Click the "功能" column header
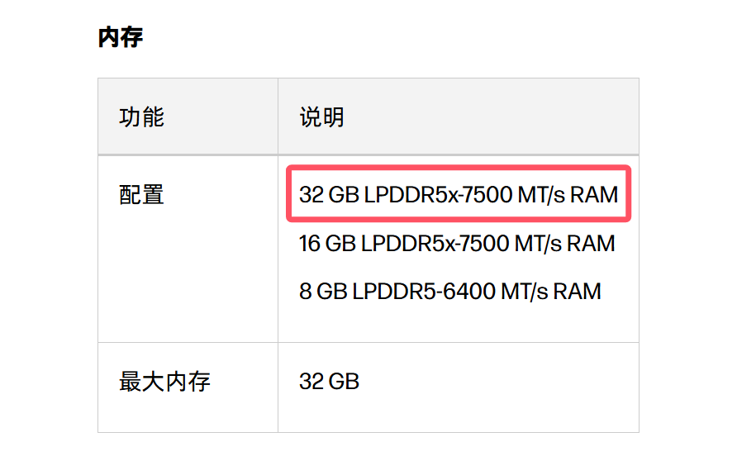The height and width of the screenshot is (461, 737). coord(141,116)
